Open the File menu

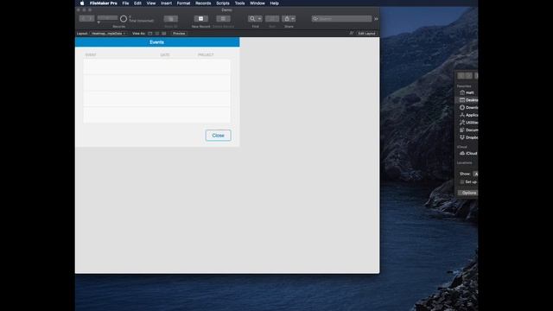tap(125, 3)
